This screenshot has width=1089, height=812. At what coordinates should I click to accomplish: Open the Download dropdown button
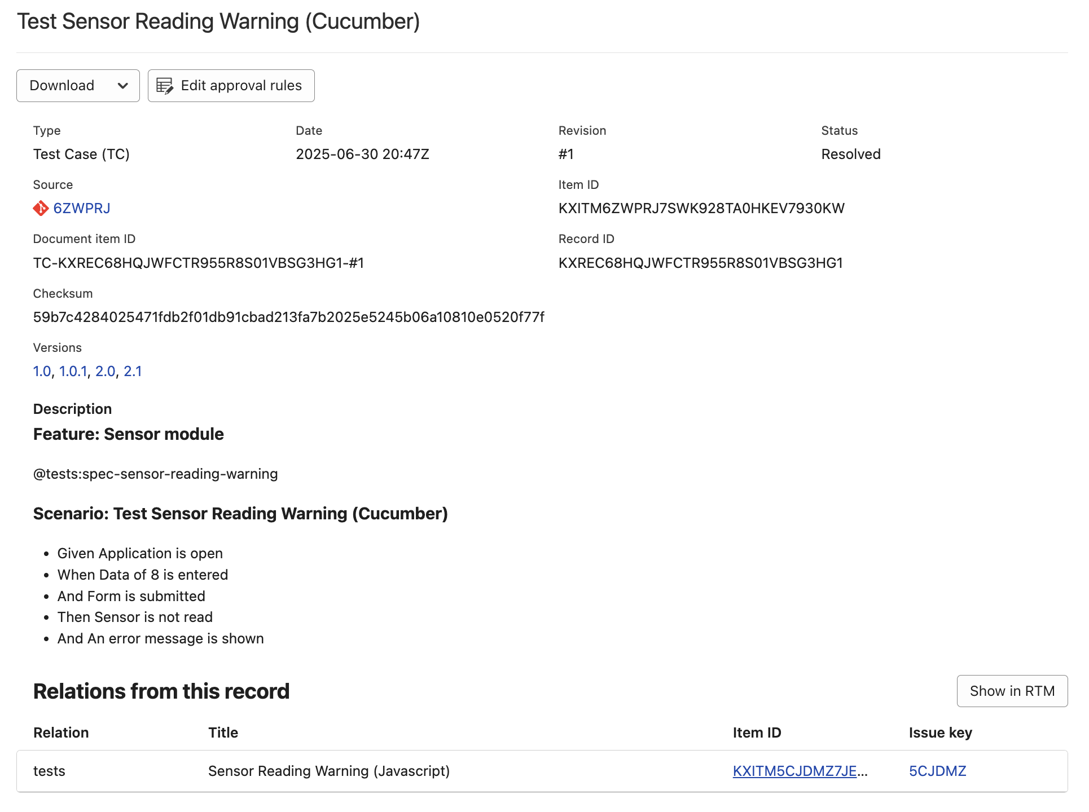coord(78,86)
